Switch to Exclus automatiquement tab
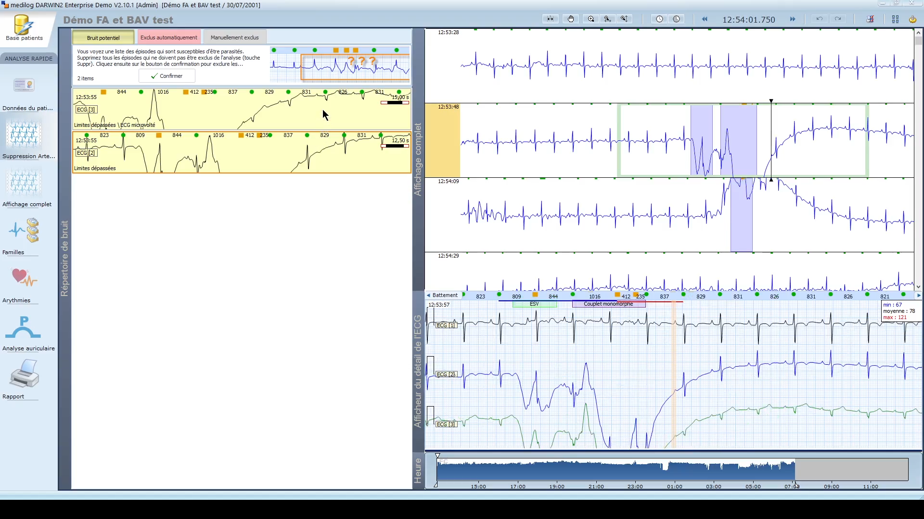The width and height of the screenshot is (924, 519). tap(168, 37)
